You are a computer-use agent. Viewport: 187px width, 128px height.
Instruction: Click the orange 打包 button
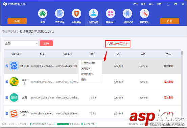[169, 21]
